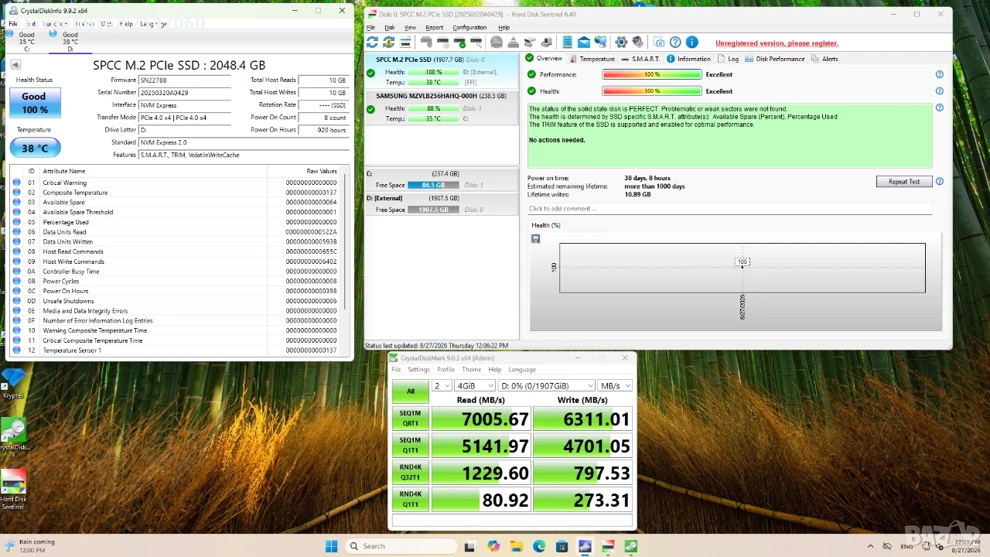This screenshot has height=557, width=990.
Task: Click the screenshot camera icon in the toolbar
Action: pyautogui.click(x=658, y=42)
